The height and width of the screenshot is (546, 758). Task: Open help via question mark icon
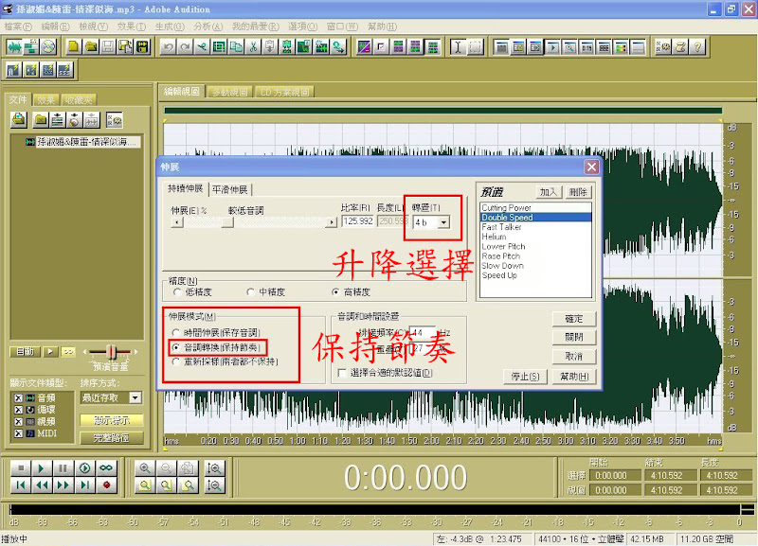[x=697, y=46]
